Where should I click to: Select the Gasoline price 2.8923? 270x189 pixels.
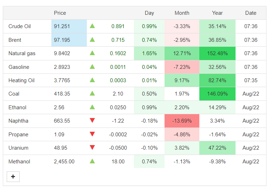coord(62,67)
